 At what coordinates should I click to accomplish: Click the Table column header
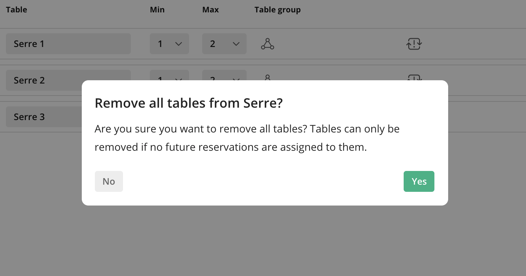click(x=16, y=10)
